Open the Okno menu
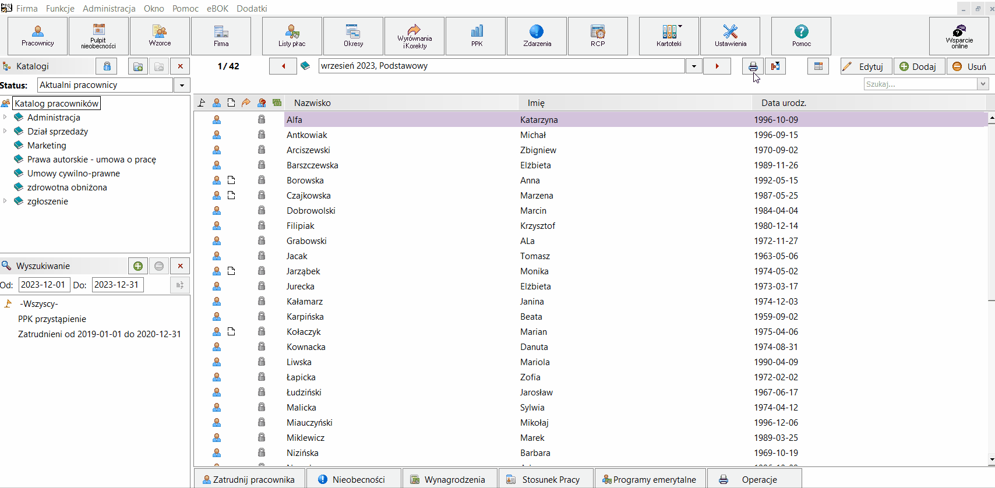Viewport: 995px width, 488px height. point(154,8)
